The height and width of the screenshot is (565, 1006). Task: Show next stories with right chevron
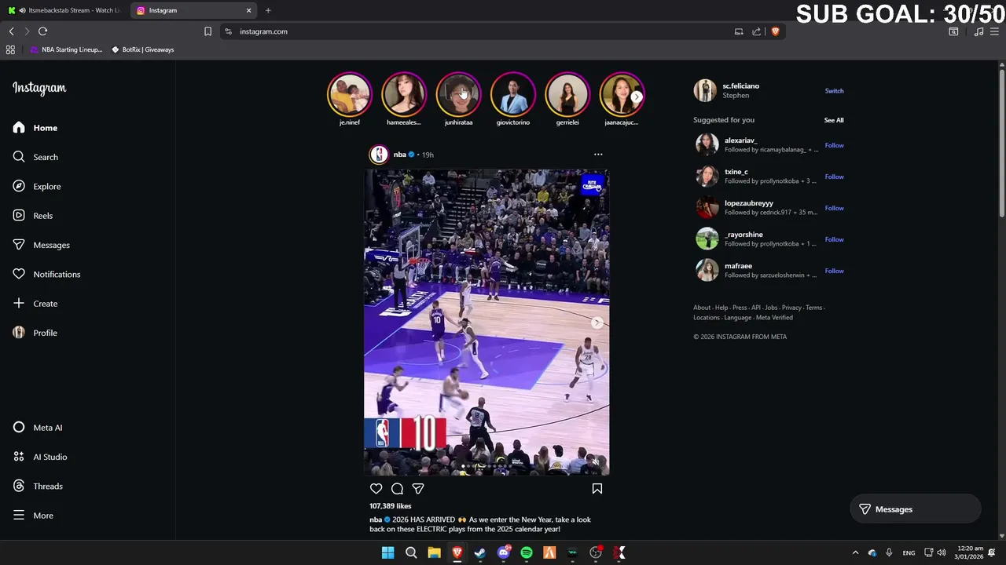coord(637,97)
